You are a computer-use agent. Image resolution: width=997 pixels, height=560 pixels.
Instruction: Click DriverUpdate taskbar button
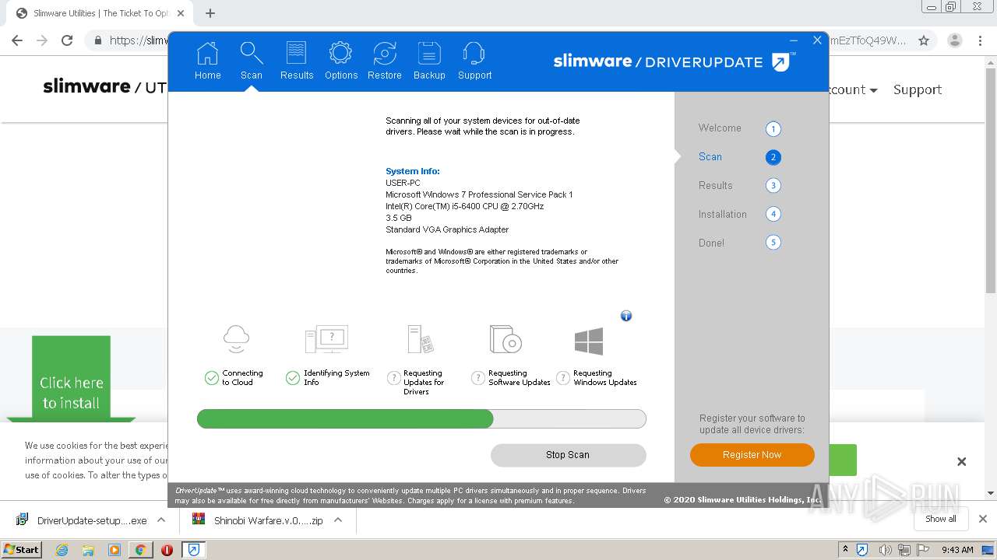[193, 550]
